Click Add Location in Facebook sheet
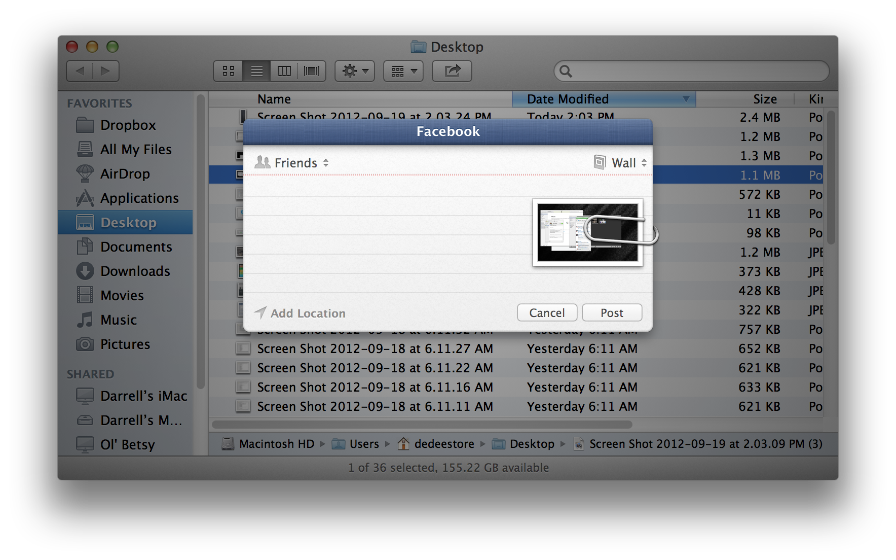The width and height of the screenshot is (896, 560). (x=300, y=313)
